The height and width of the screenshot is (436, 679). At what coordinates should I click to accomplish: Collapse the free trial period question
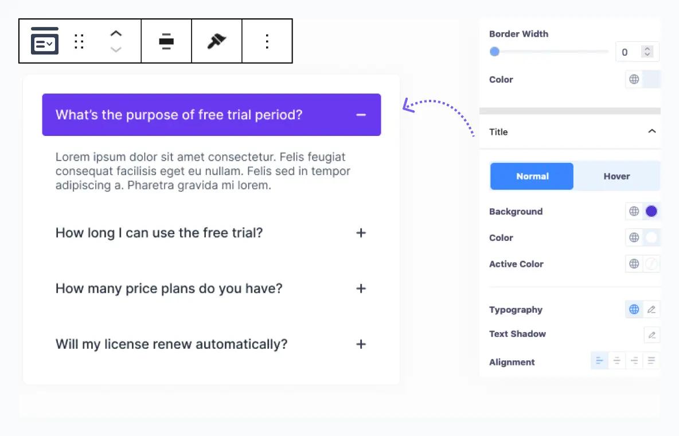361,115
